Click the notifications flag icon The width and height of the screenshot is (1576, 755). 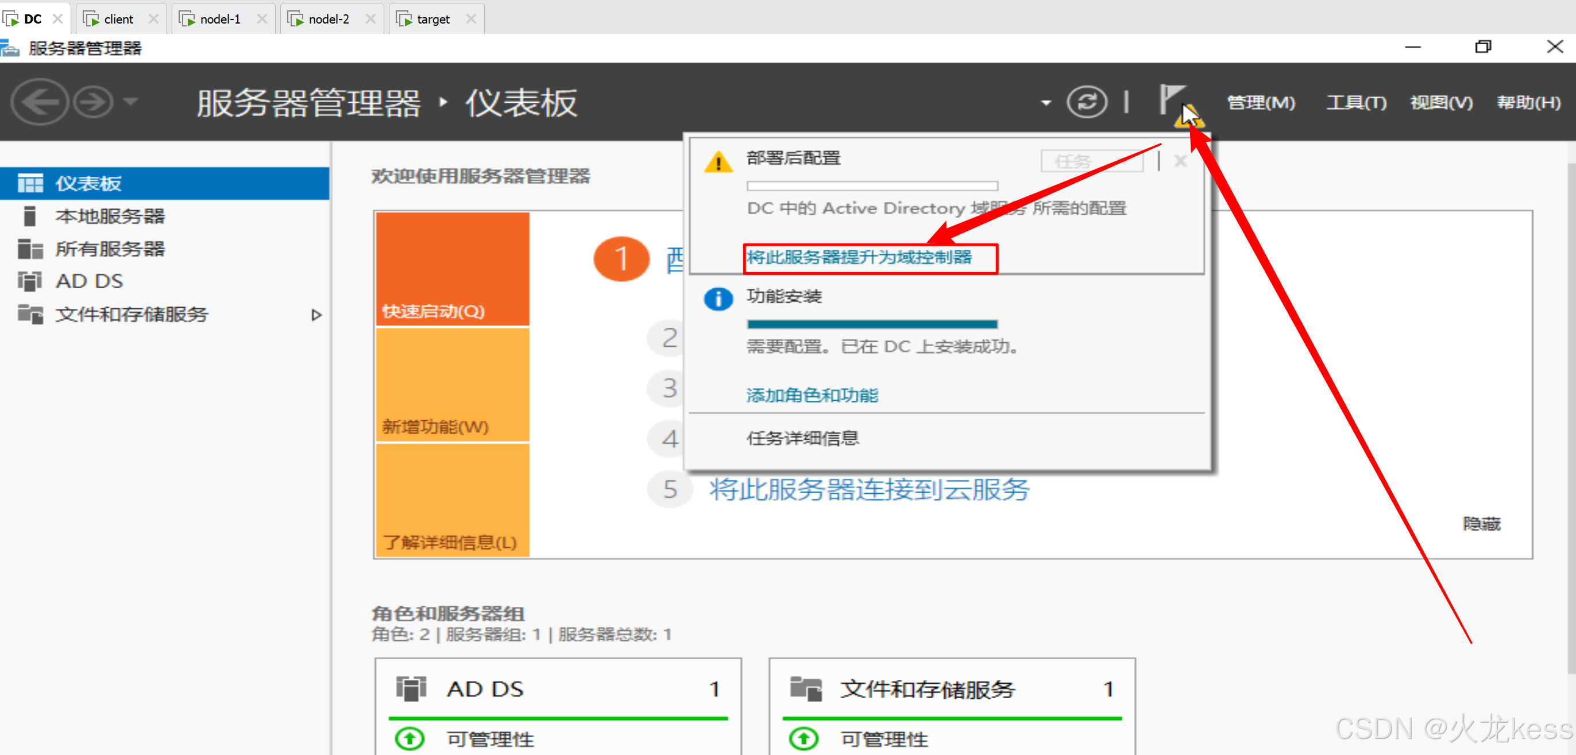(x=1172, y=100)
